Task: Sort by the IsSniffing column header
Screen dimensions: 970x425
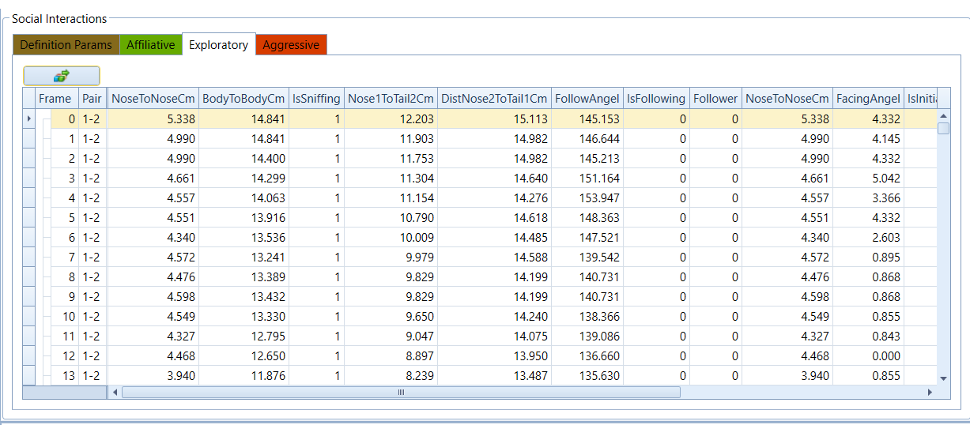Action: pos(316,99)
